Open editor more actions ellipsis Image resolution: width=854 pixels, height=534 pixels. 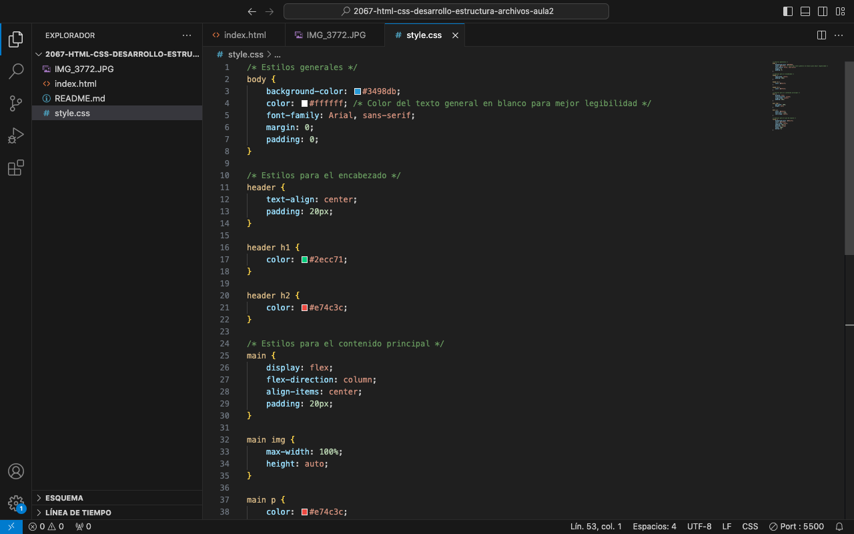839,35
